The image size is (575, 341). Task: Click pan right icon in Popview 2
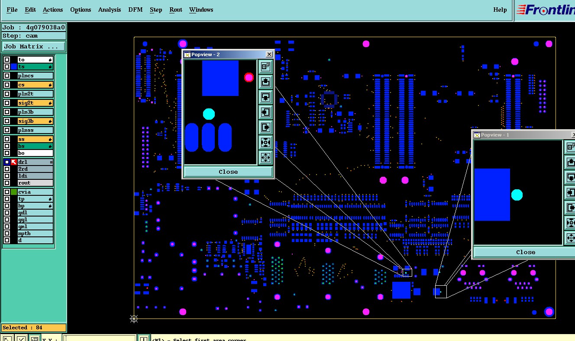(x=266, y=127)
